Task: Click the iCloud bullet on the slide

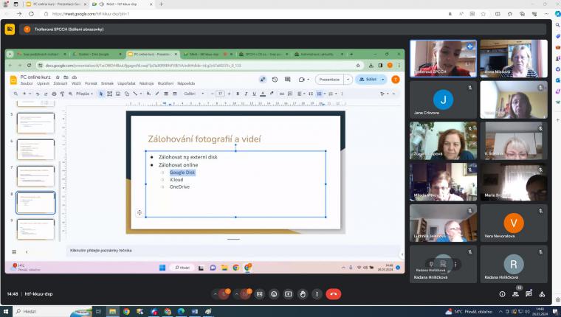Action: 176,180
